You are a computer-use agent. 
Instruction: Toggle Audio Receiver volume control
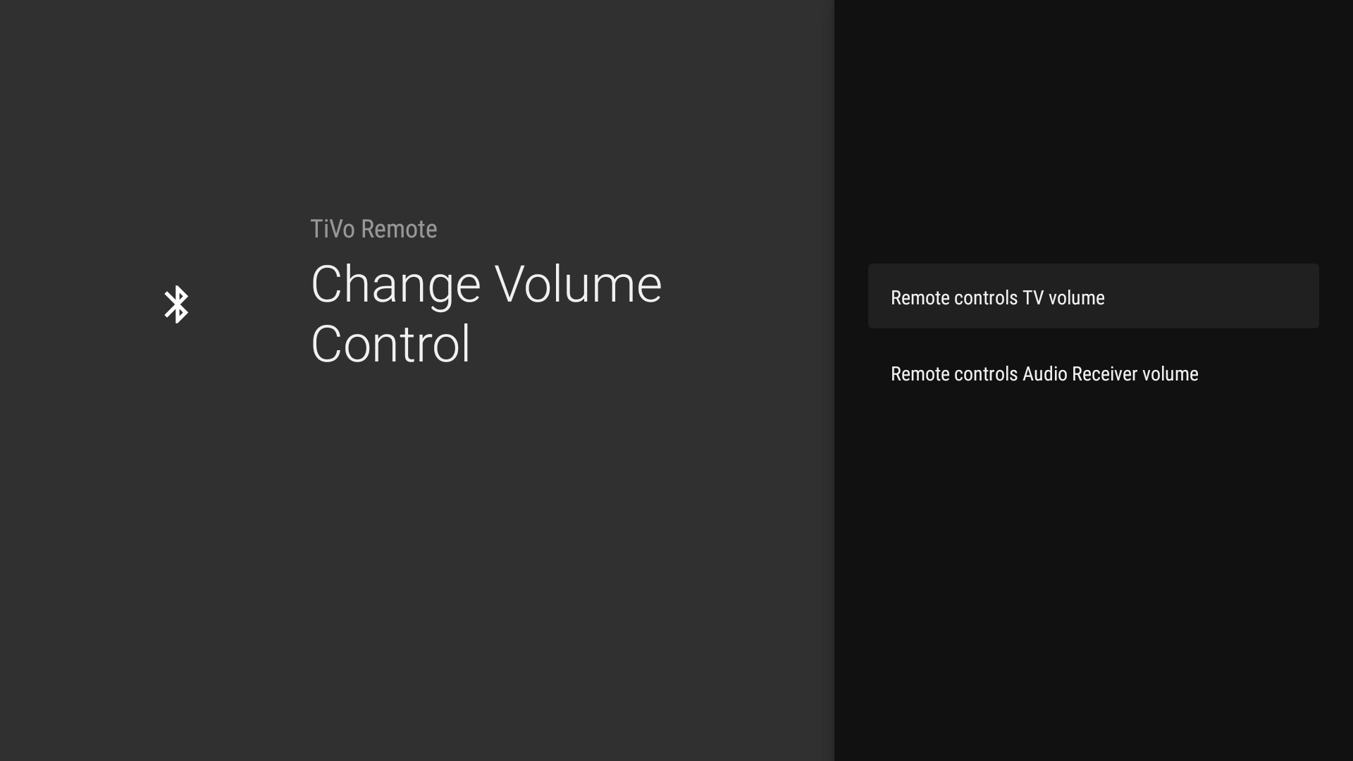point(1044,373)
